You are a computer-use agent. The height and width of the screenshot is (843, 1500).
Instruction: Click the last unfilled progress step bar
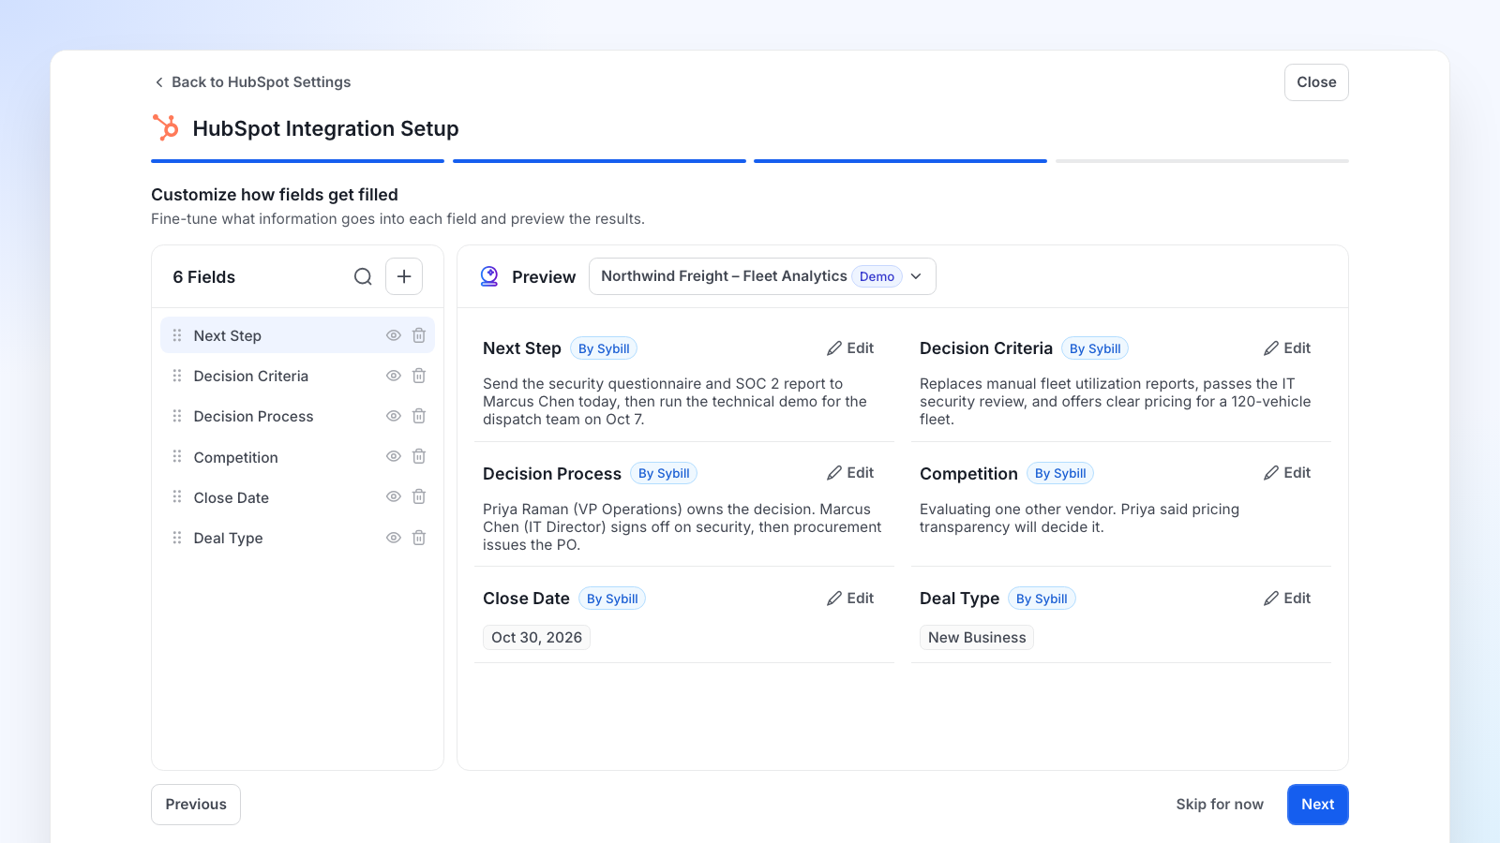(1202, 161)
